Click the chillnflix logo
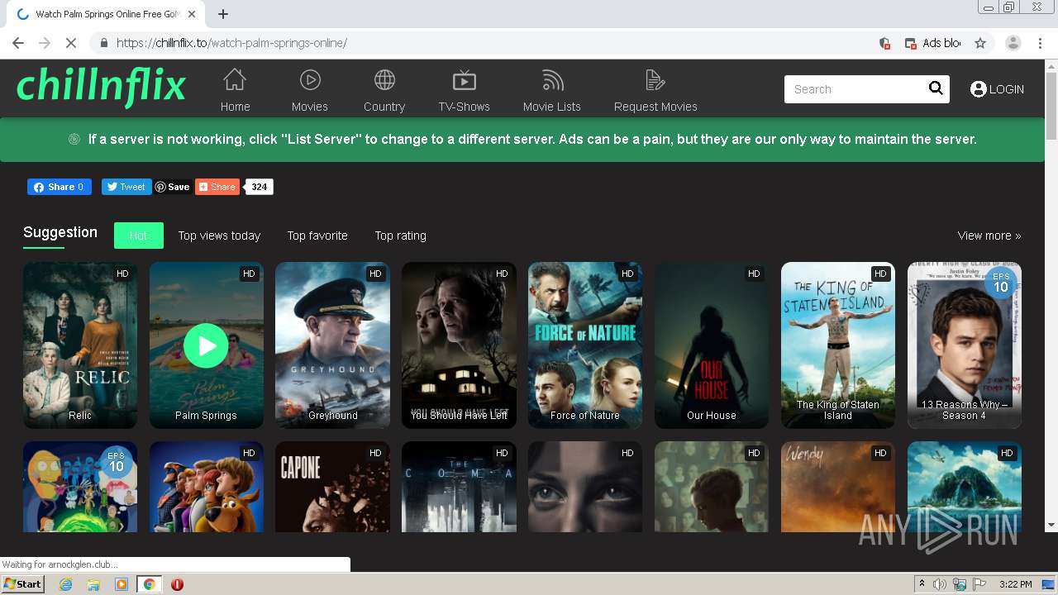 point(101,88)
